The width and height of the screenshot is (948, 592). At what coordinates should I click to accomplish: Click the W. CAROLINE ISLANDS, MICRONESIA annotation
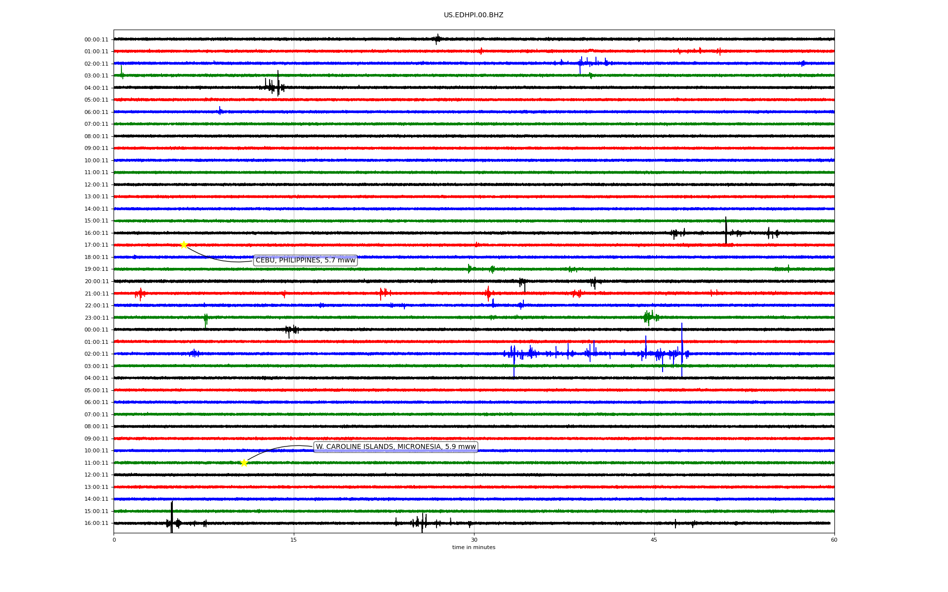(x=395, y=447)
